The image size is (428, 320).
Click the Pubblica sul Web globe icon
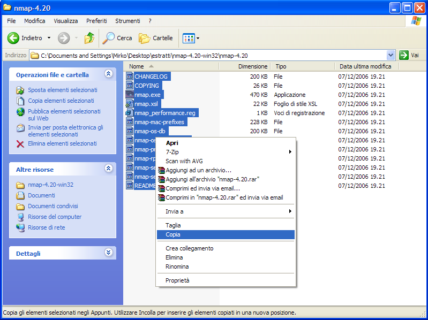coord(20,112)
